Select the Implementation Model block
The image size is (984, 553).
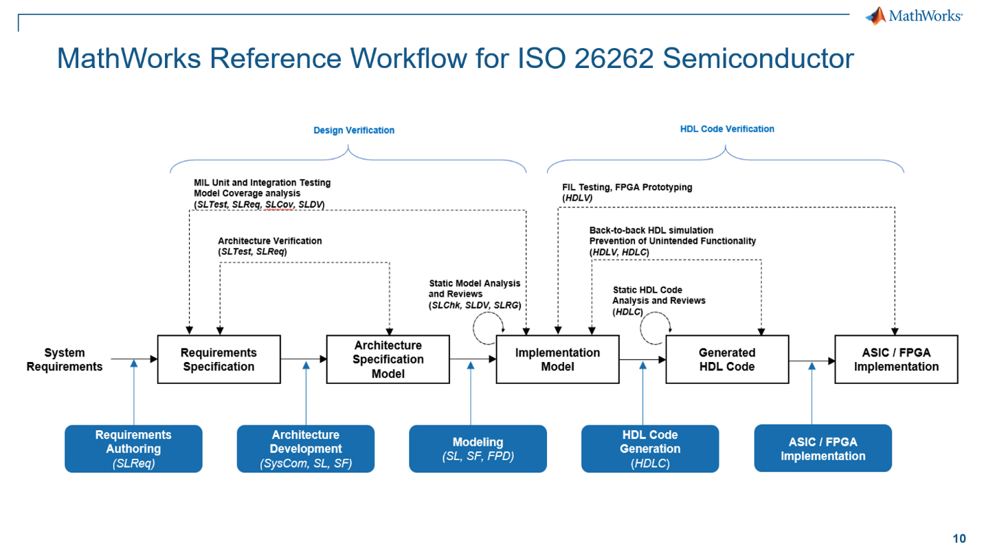pos(557,359)
